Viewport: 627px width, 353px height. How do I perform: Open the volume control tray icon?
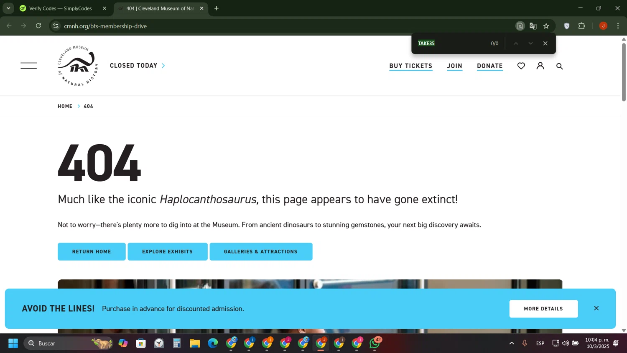click(565, 343)
